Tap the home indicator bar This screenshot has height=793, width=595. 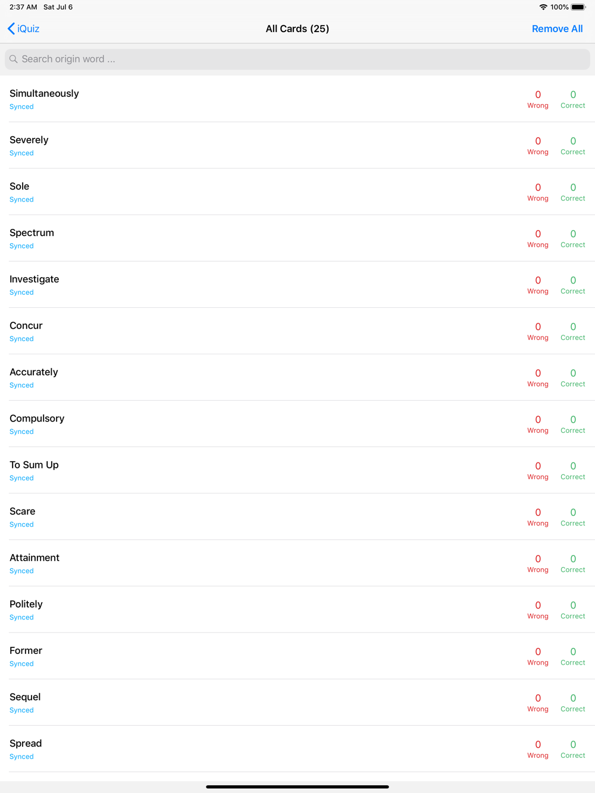(x=297, y=786)
